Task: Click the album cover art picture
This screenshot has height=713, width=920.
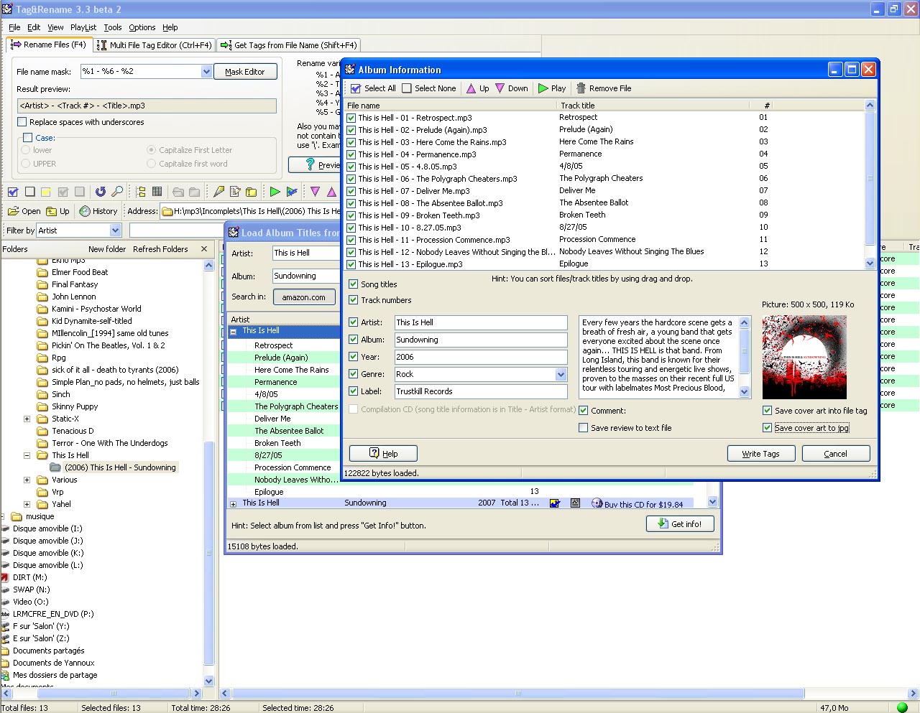Action: point(804,357)
